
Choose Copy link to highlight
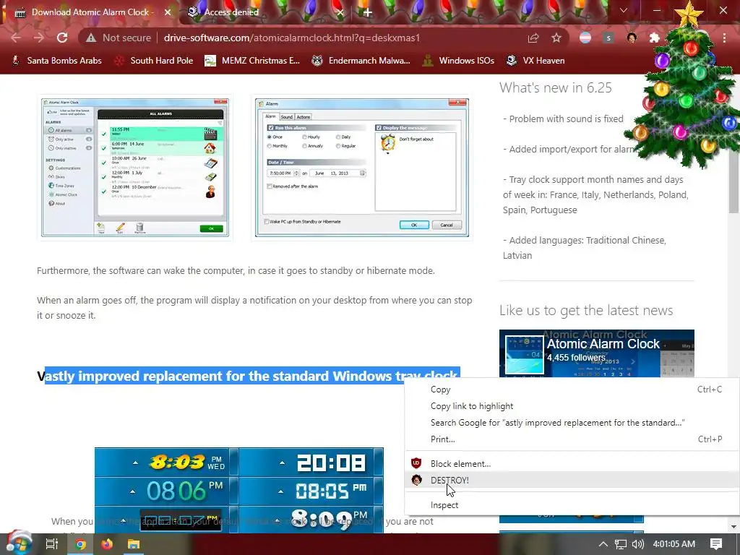pyautogui.click(x=572, y=406)
